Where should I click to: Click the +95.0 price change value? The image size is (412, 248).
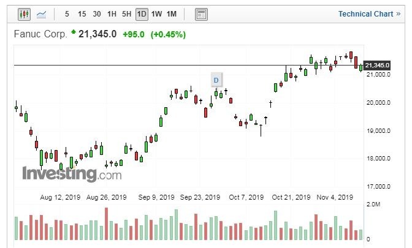(134, 34)
